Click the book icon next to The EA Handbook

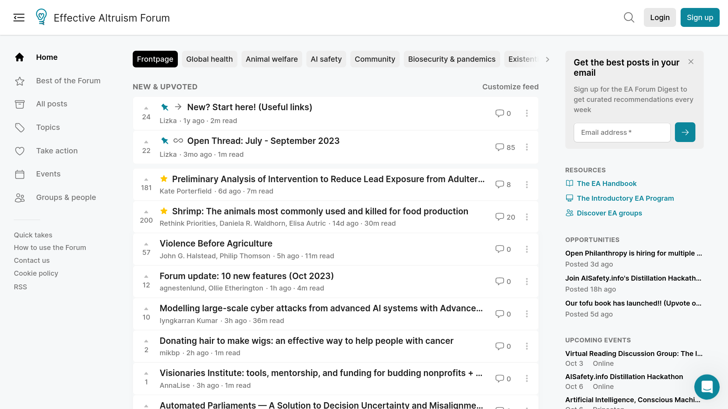(x=570, y=183)
